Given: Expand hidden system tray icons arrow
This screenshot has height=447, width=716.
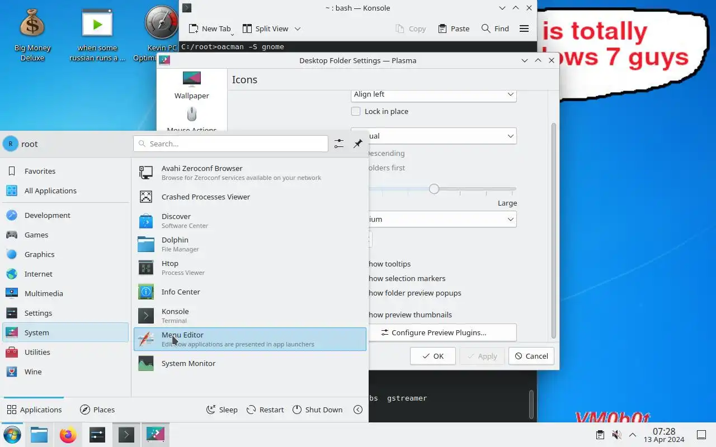Looking at the screenshot, I should (x=633, y=435).
